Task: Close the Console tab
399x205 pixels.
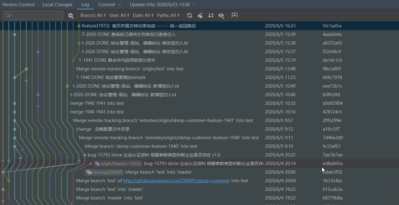Action: [120, 4]
